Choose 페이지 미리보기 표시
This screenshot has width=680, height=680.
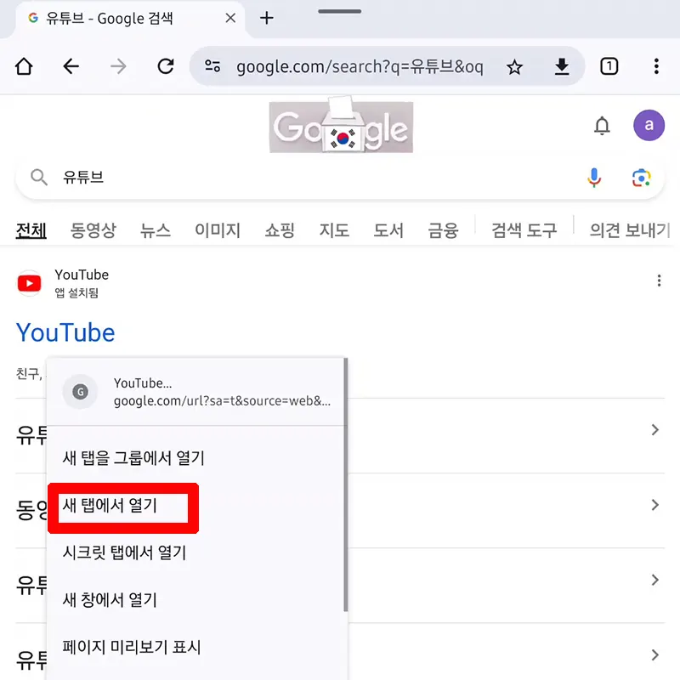pos(132,647)
